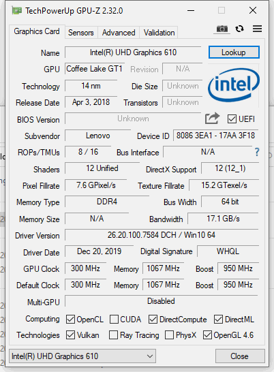274x372 pixels.
Task: Switch to the Advanced tab
Action: tap(119, 33)
